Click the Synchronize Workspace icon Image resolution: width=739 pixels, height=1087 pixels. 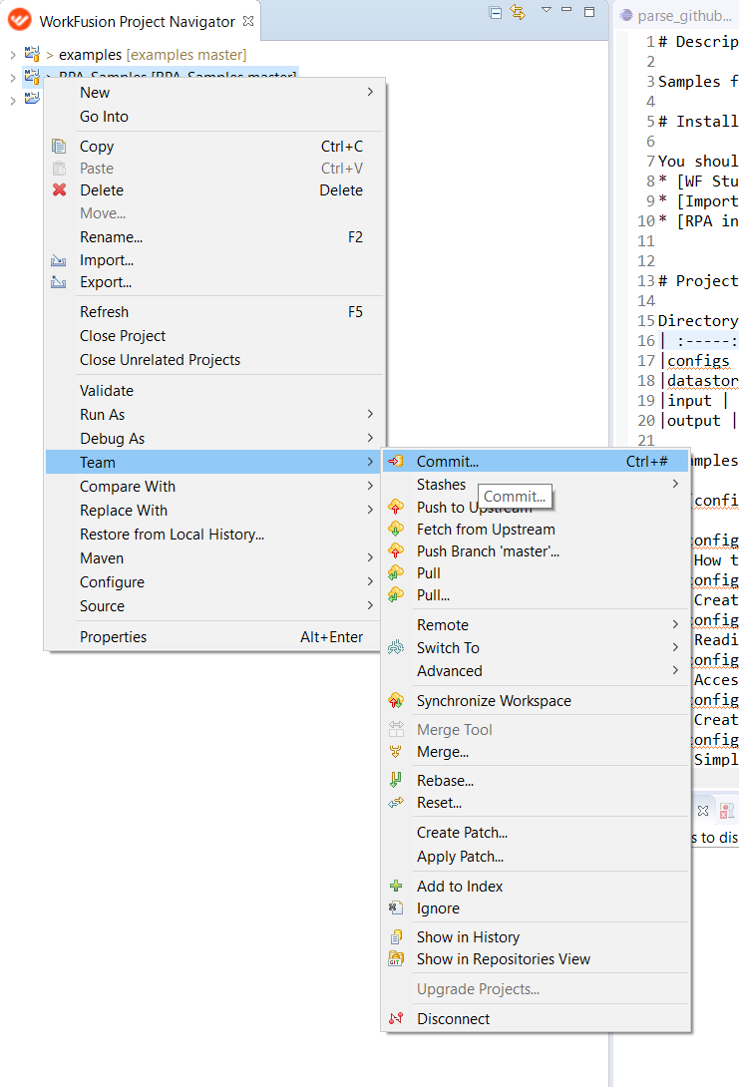tap(396, 701)
